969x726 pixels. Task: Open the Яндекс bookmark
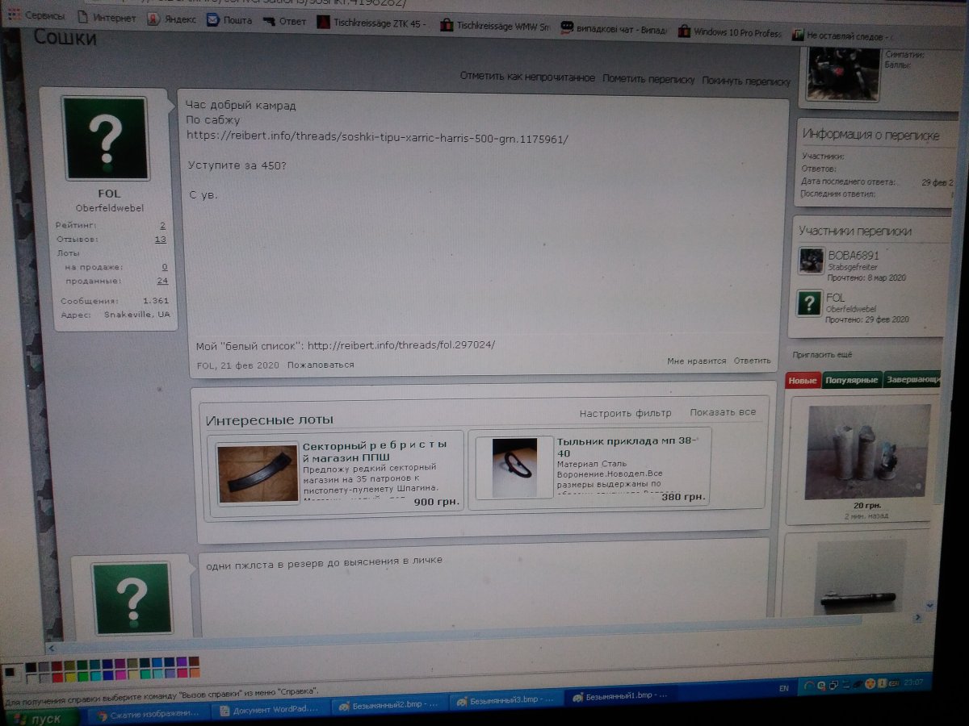(171, 19)
